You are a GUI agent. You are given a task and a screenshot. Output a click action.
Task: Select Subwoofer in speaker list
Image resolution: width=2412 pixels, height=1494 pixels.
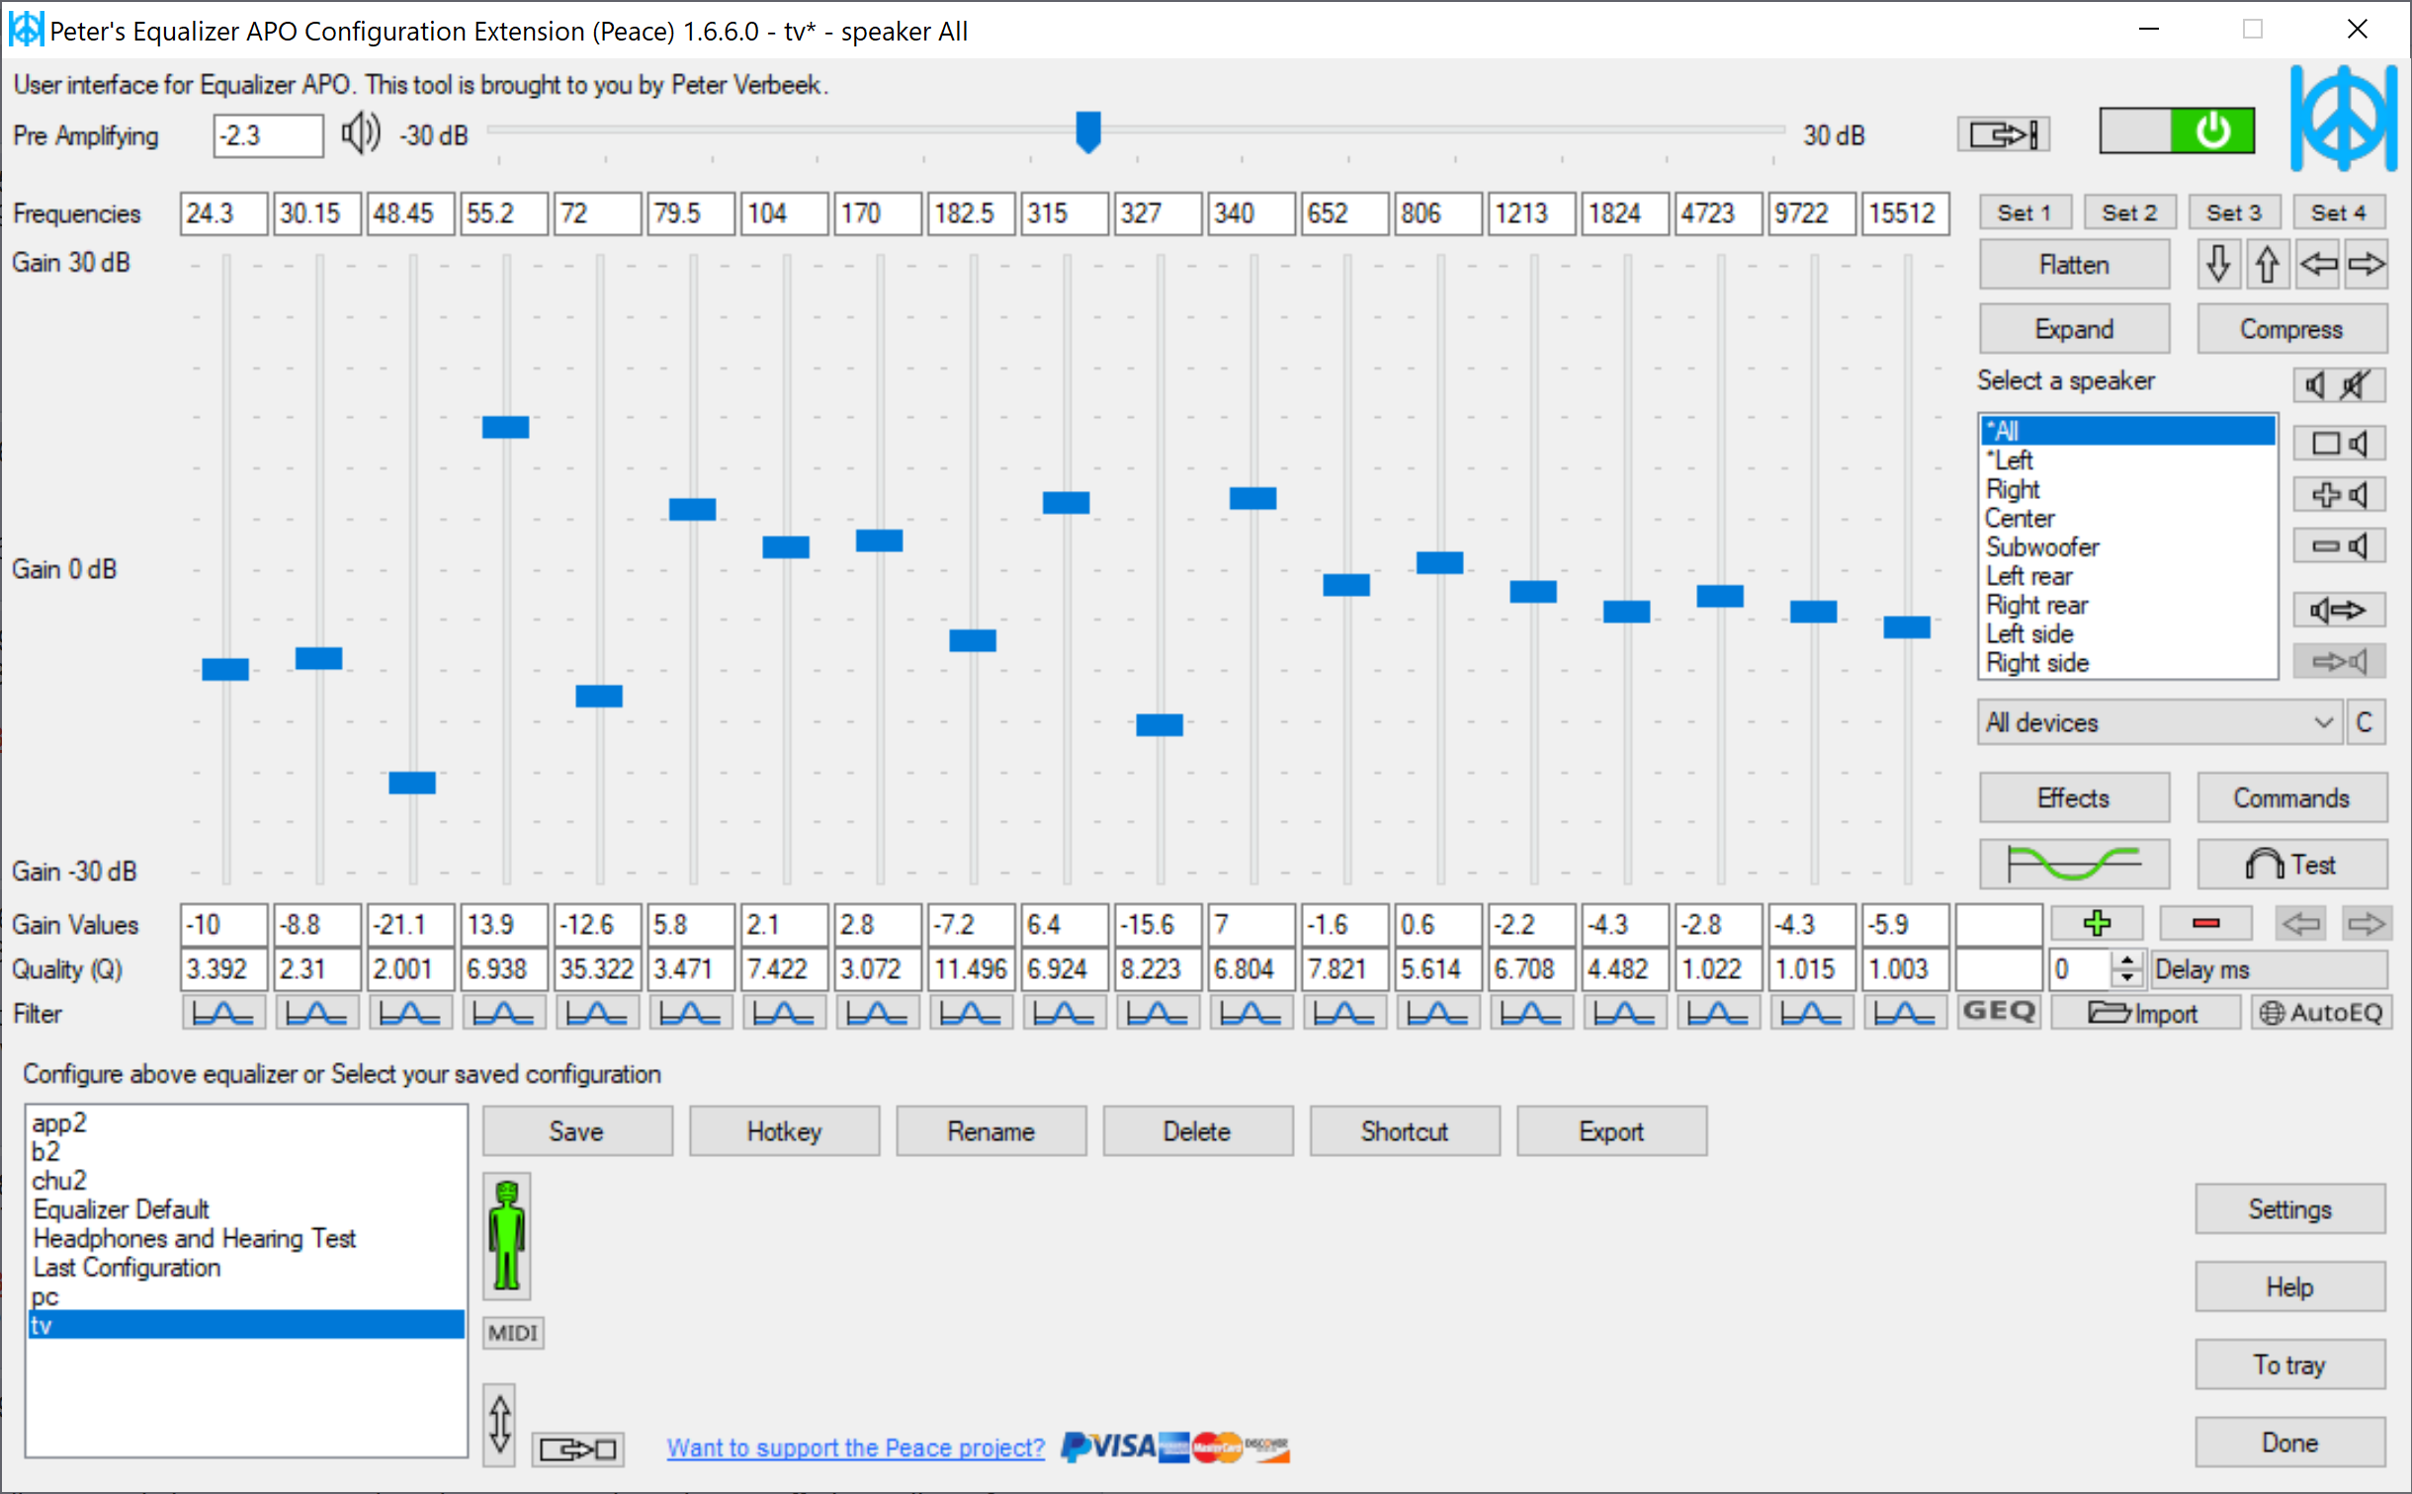pos(2042,546)
